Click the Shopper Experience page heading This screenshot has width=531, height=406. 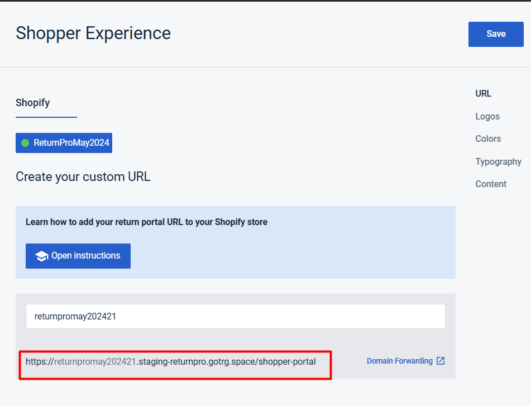(93, 34)
